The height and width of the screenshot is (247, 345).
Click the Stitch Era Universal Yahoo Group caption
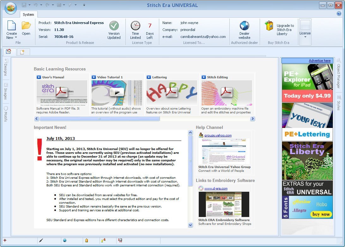(x=224, y=167)
